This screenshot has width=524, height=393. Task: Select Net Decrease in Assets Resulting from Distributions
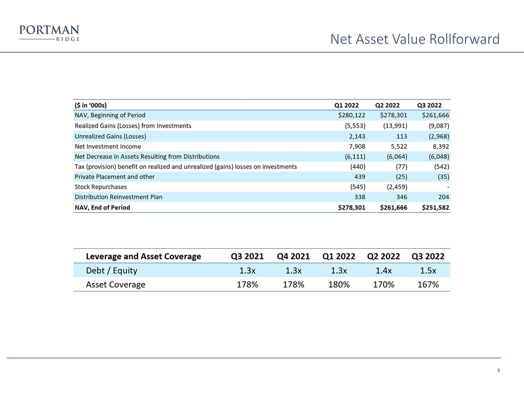click(x=147, y=157)
